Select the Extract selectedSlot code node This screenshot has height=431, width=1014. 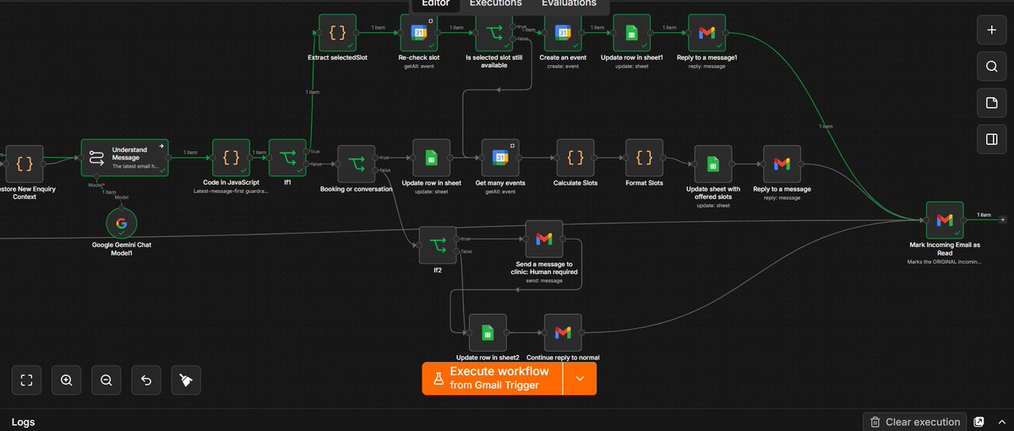[337, 33]
